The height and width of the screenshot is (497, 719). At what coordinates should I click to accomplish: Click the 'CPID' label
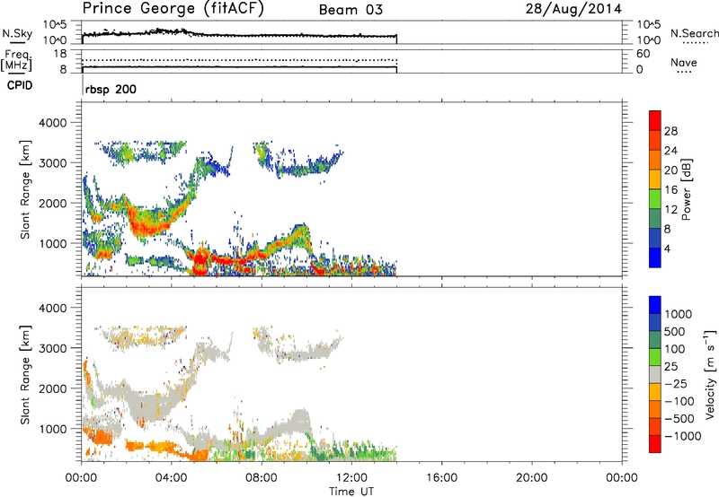tap(20, 85)
